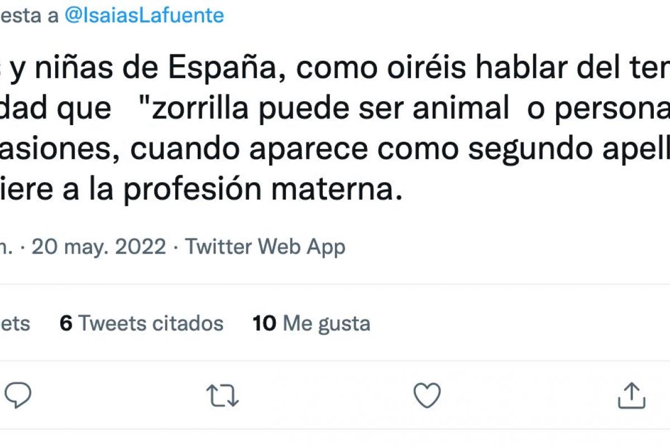Click the Twitter Web App source label
Viewport: 670px width, 447px height.
265,246
